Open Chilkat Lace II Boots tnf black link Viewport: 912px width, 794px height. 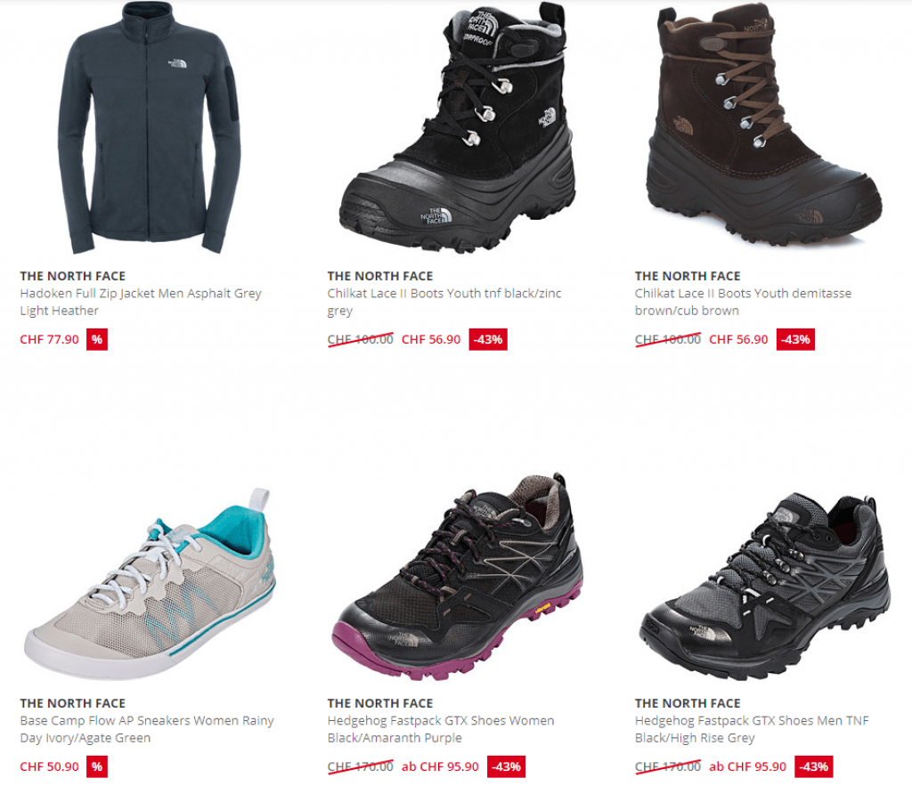444,302
